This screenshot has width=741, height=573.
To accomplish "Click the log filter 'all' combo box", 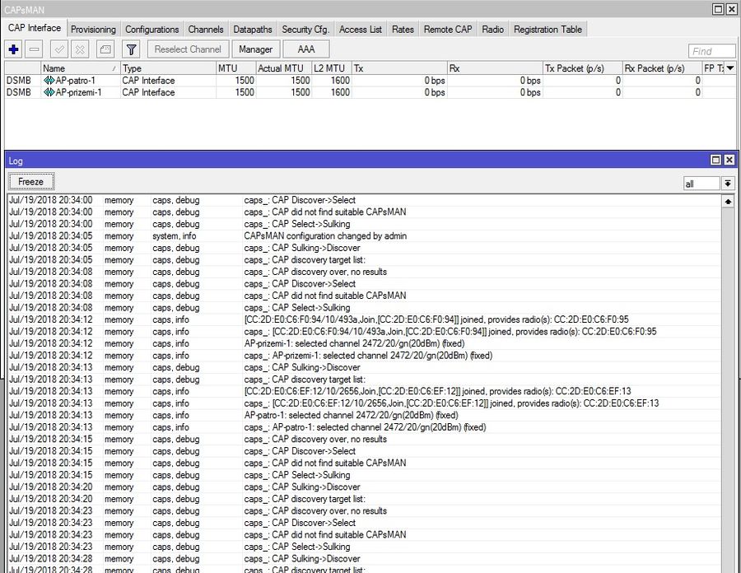I will pos(701,184).
